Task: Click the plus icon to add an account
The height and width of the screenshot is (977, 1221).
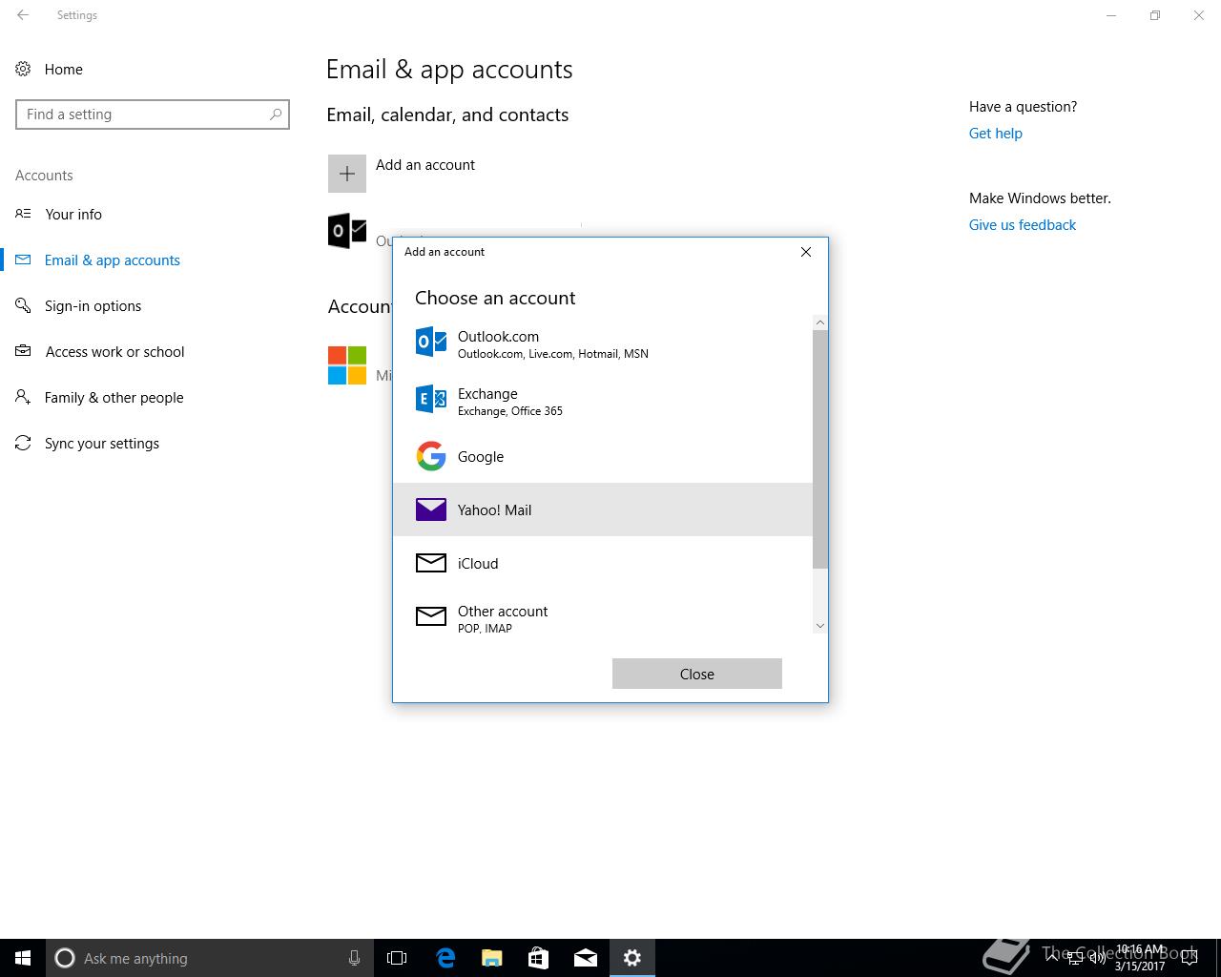Action: 347,174
